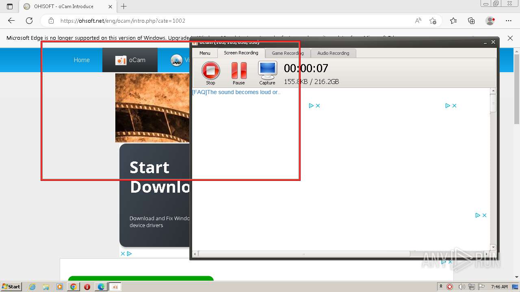520x292 pixels.
Task: Open Action Center flag icon
Action: pos(481,287)
